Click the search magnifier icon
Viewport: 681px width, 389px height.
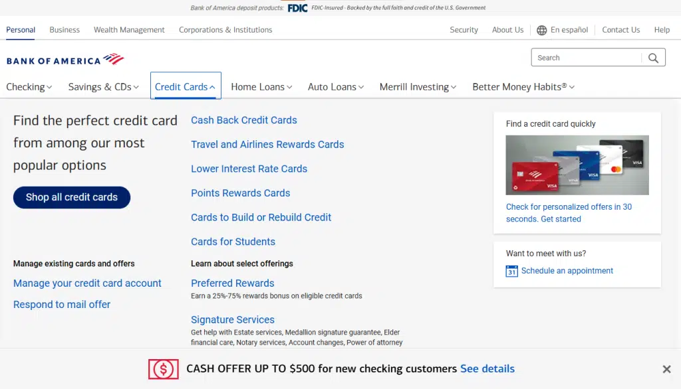click(x=653, y=58)
